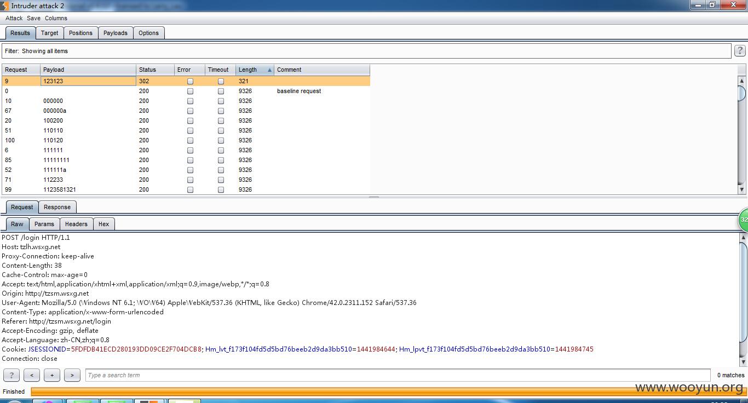
Task: Click the plus search options button
Action: [52, 375]
